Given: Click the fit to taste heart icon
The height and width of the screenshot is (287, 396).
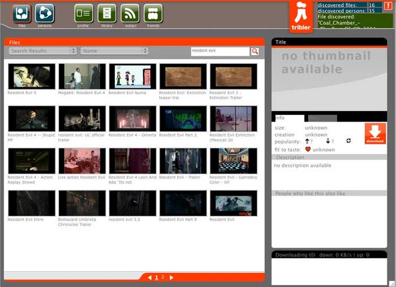Looking at the screenshot, I should [x=307, y=149].
